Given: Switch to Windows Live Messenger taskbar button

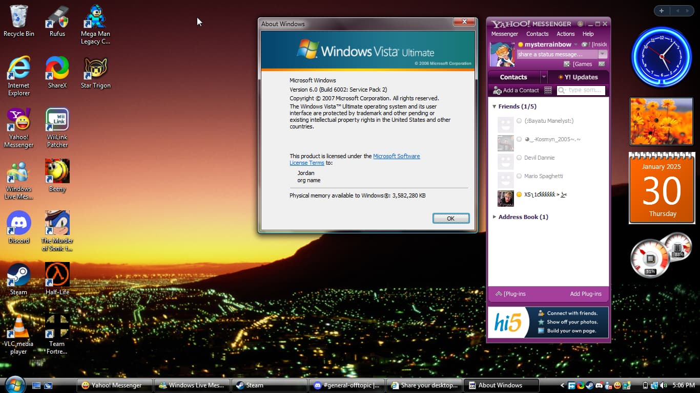Looking at the screenshot, I should [x=193, y=385].
